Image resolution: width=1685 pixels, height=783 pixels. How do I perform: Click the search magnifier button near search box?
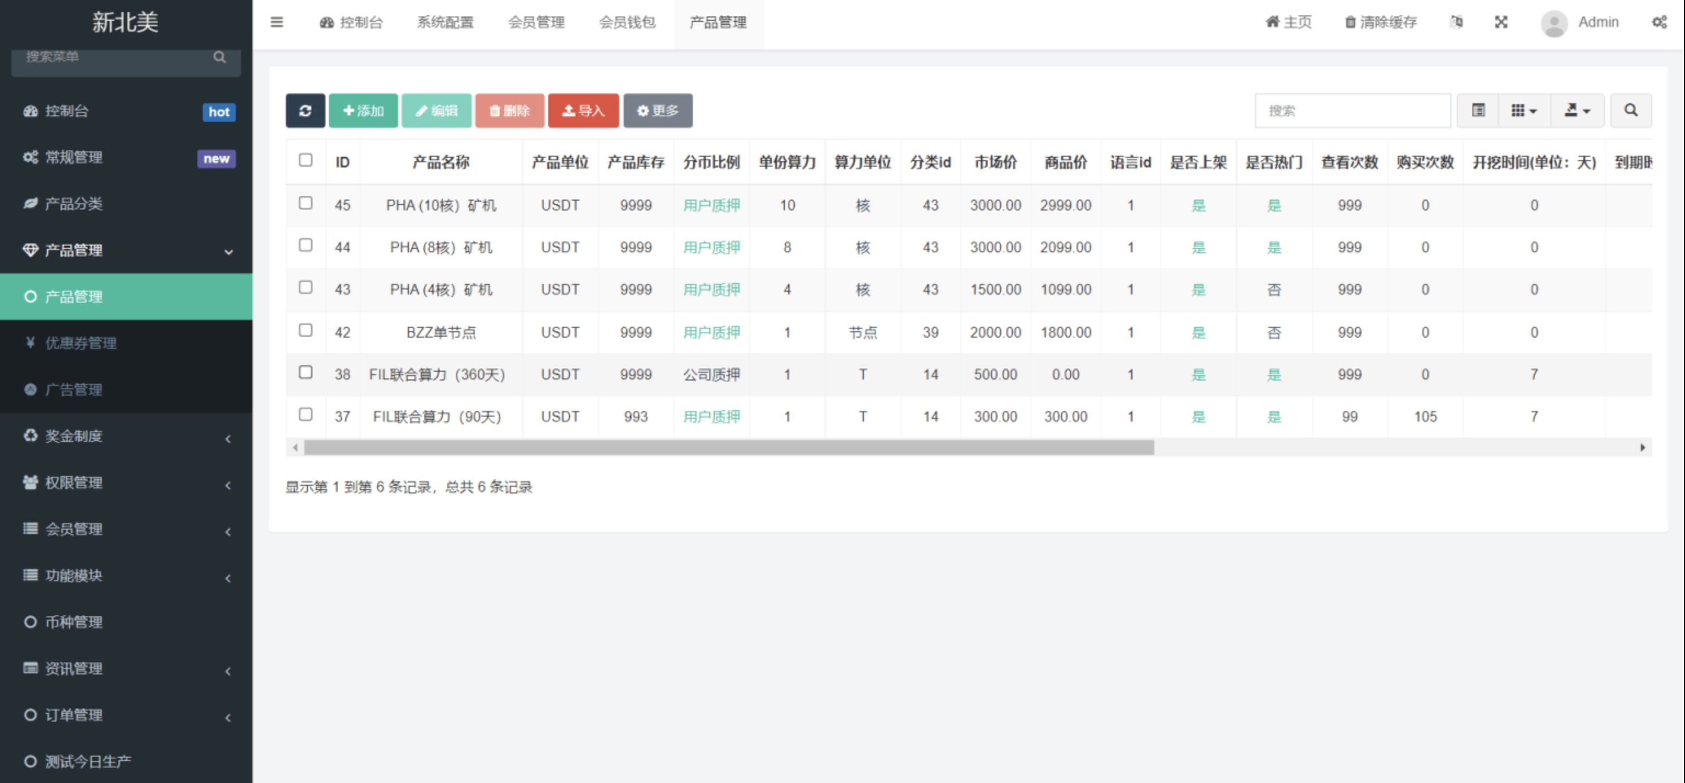[x=1631, y=111]
